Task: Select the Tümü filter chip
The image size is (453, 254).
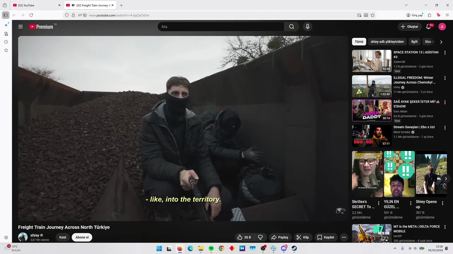Action: pyautogui.click(x=359, y=42)
